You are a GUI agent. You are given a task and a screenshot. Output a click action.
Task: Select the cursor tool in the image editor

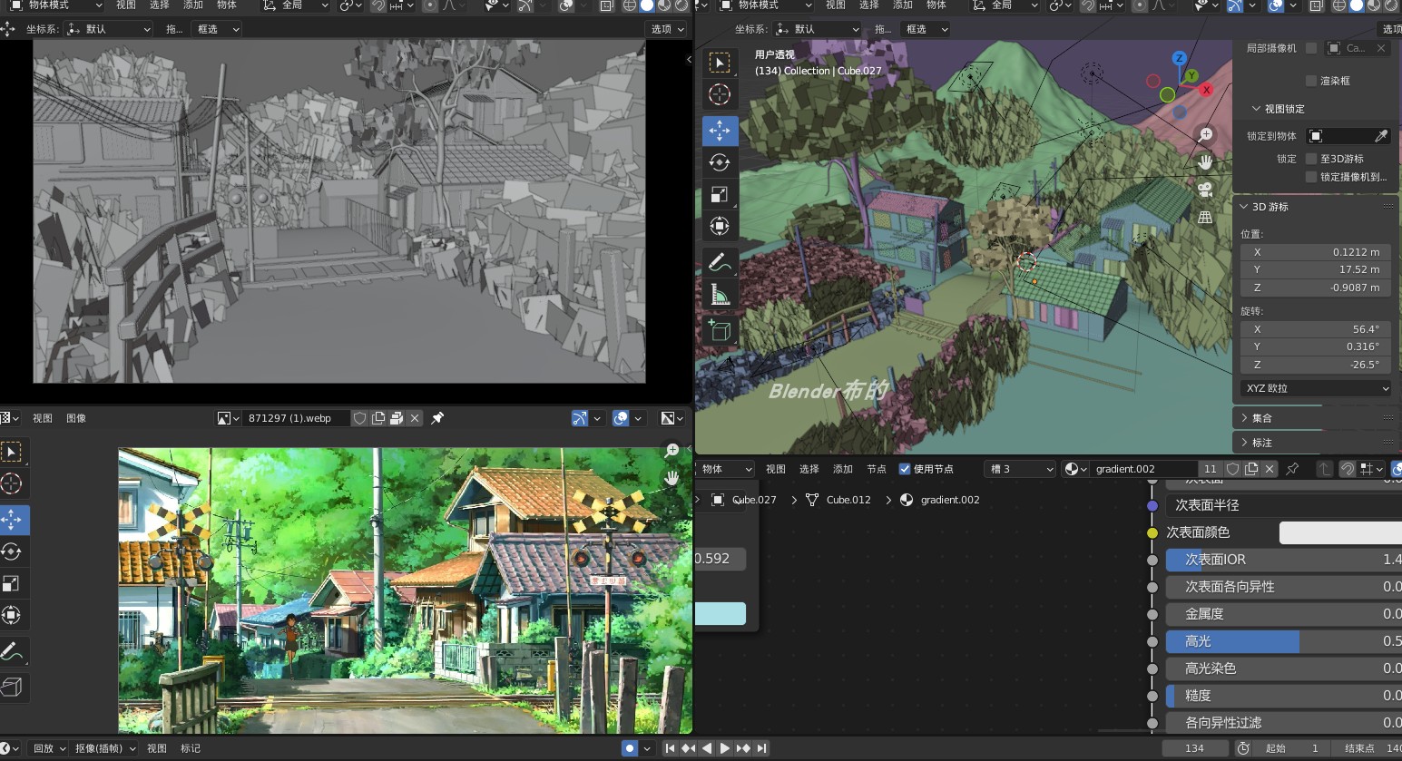tap(12, 483)
